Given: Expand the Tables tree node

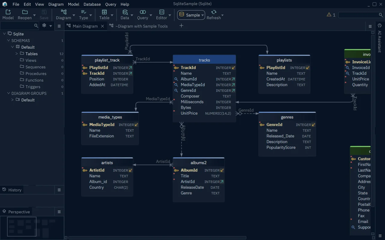Looking at the screenshot, I should 17,54.
